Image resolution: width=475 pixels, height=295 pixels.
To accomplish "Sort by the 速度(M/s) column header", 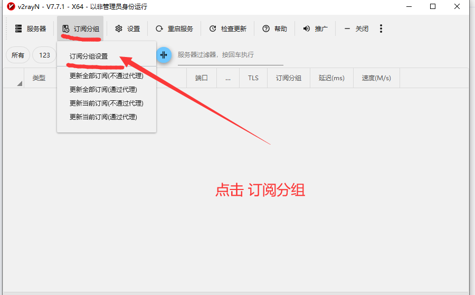I will click(376, 78).
